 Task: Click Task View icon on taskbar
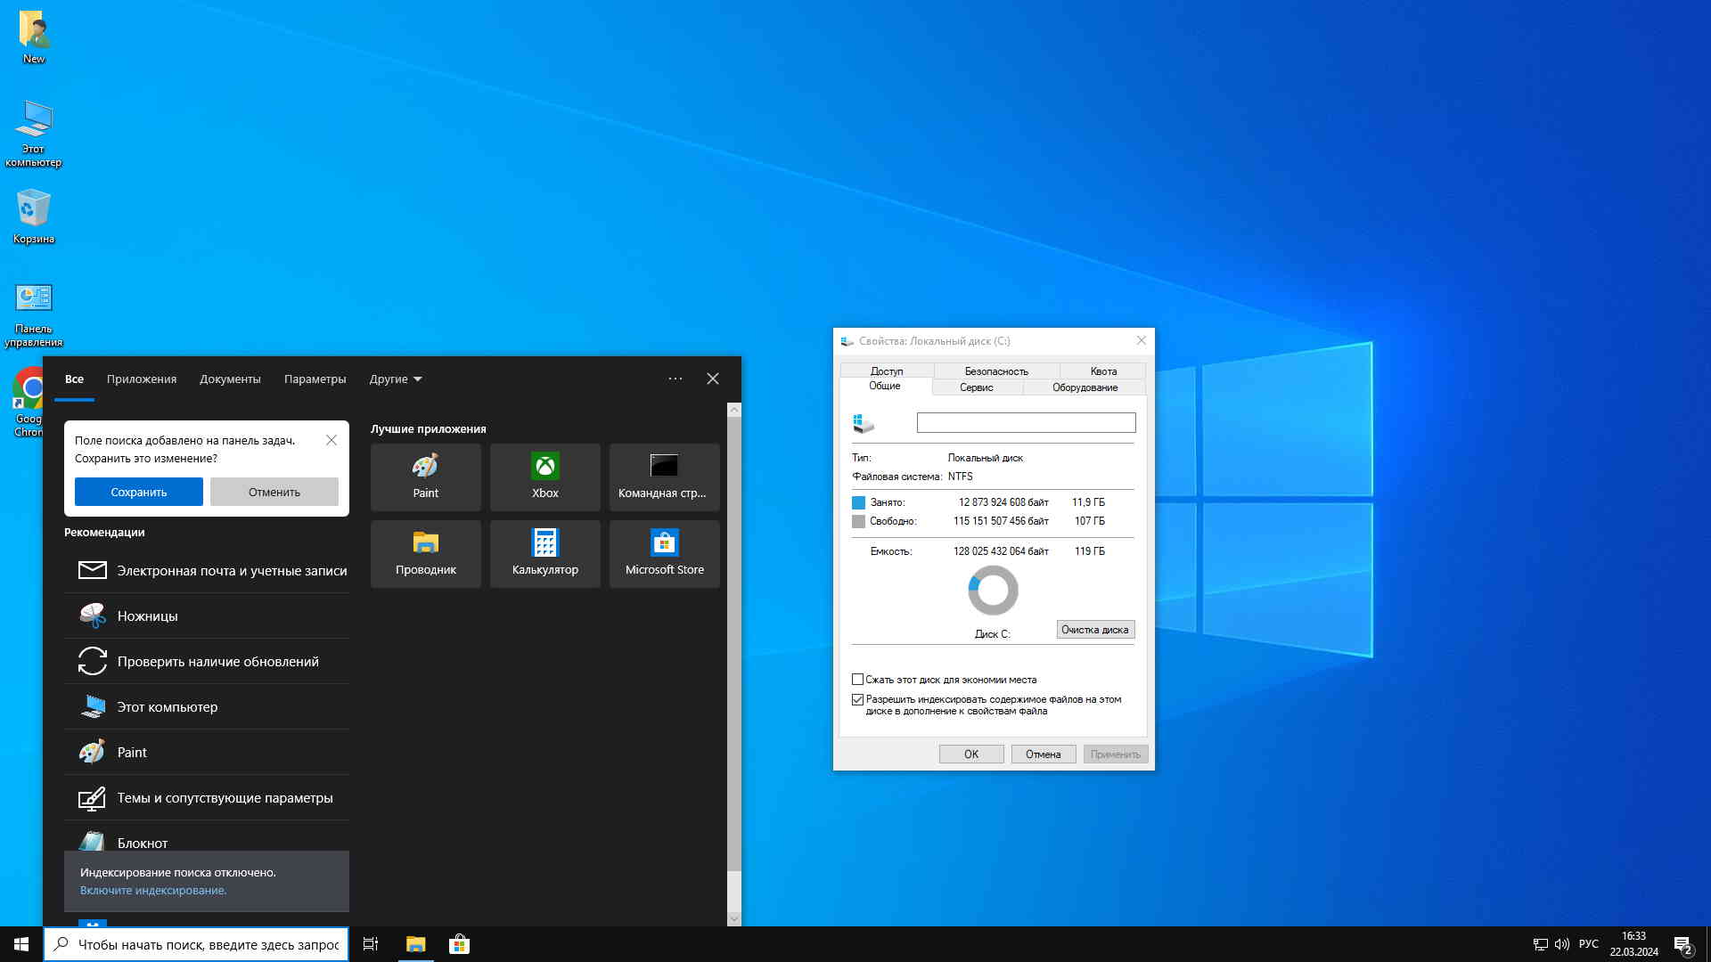pos(371,944)
